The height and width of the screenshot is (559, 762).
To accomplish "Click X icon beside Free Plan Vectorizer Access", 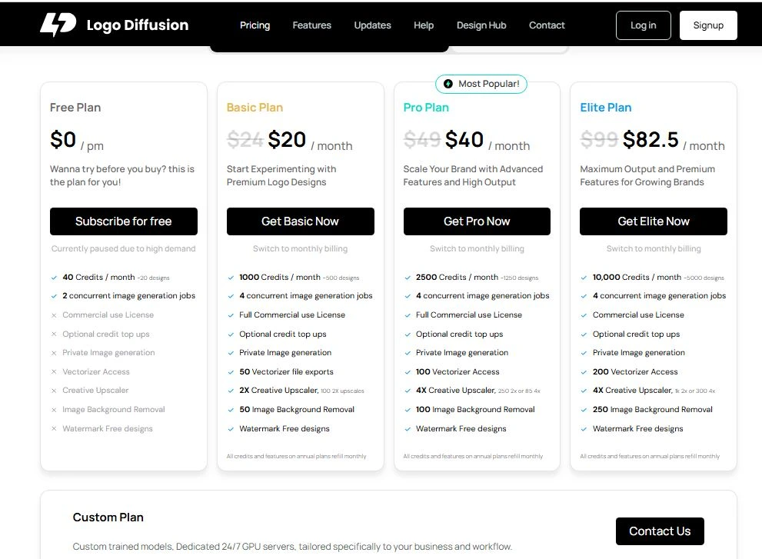I will pos(54,372).
